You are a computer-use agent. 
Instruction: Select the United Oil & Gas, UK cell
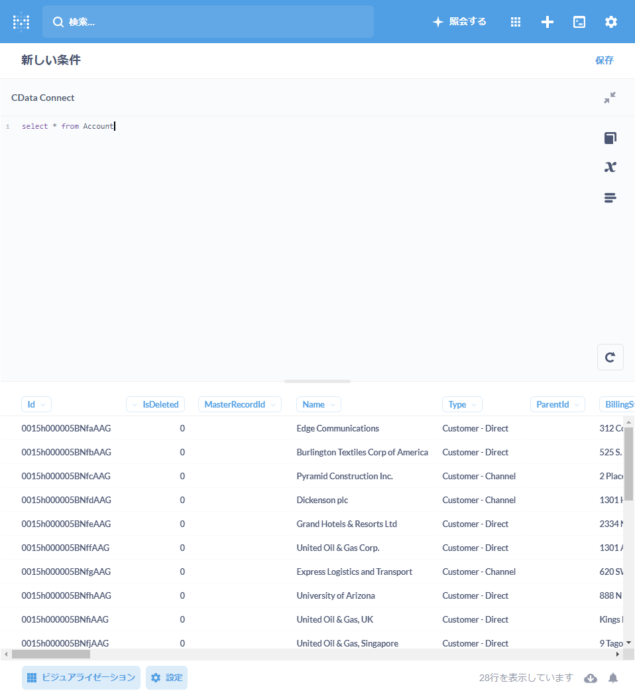(335, 620)
